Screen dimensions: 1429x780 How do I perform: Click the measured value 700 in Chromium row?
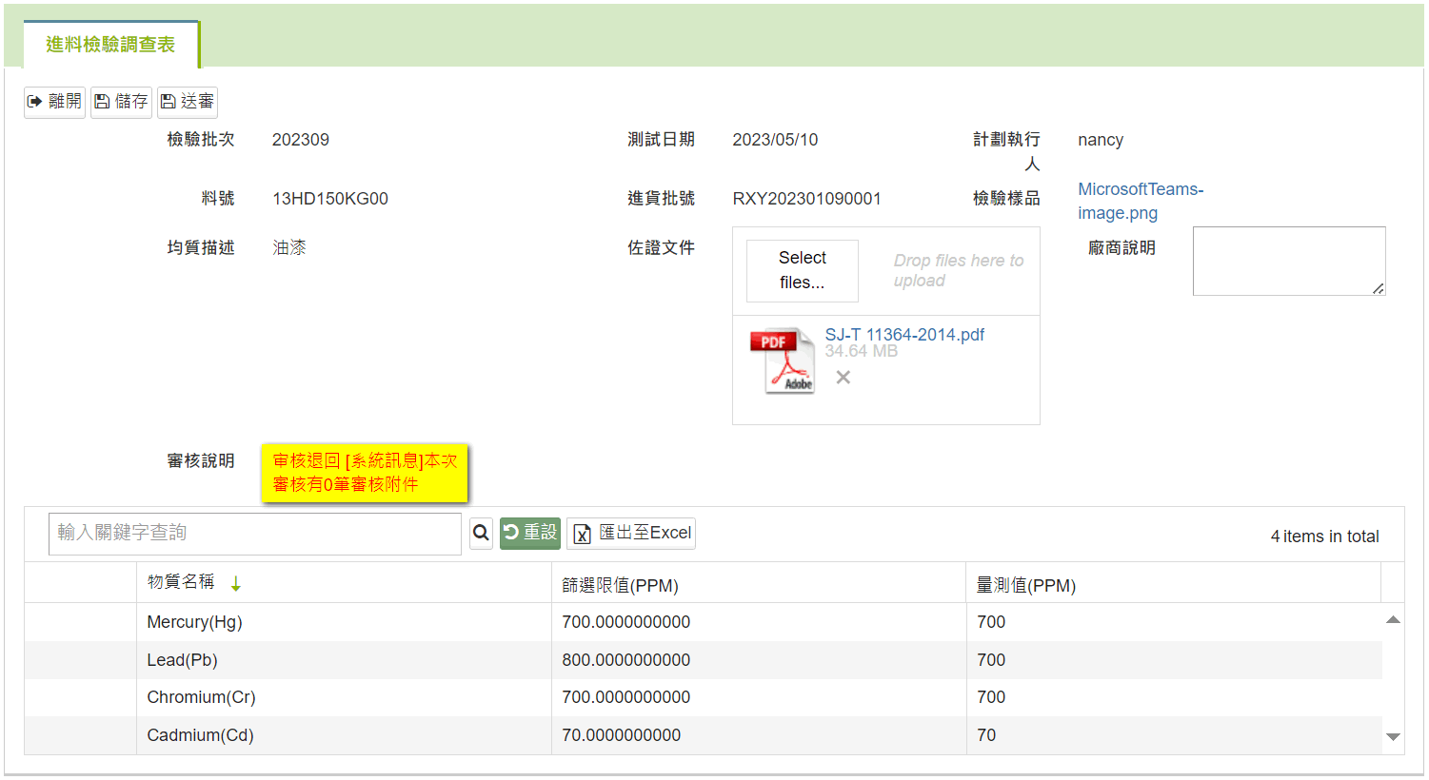(x=991, y=697)
